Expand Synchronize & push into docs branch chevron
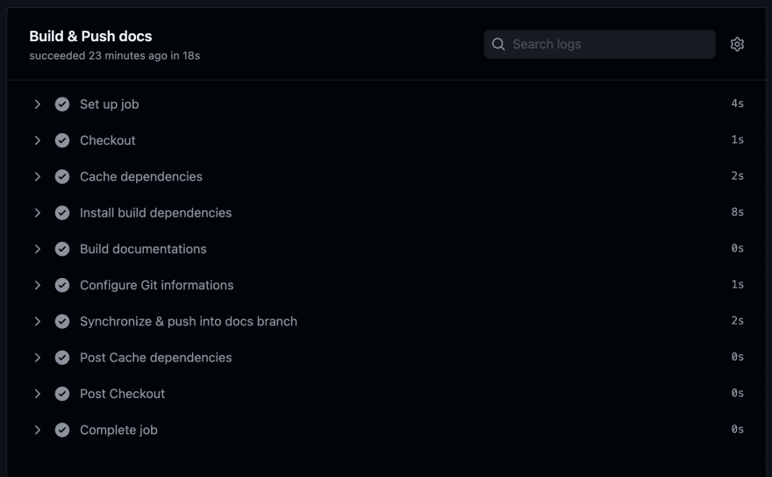The image size is (772, 477). click(x=38, y=322)
